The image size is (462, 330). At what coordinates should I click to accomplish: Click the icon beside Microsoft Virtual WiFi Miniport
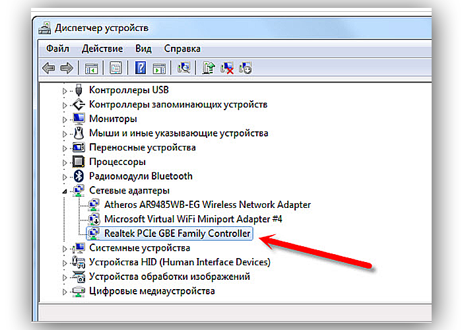point(94,219)
